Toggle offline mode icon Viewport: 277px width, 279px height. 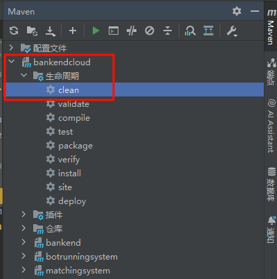click(132, 31)
